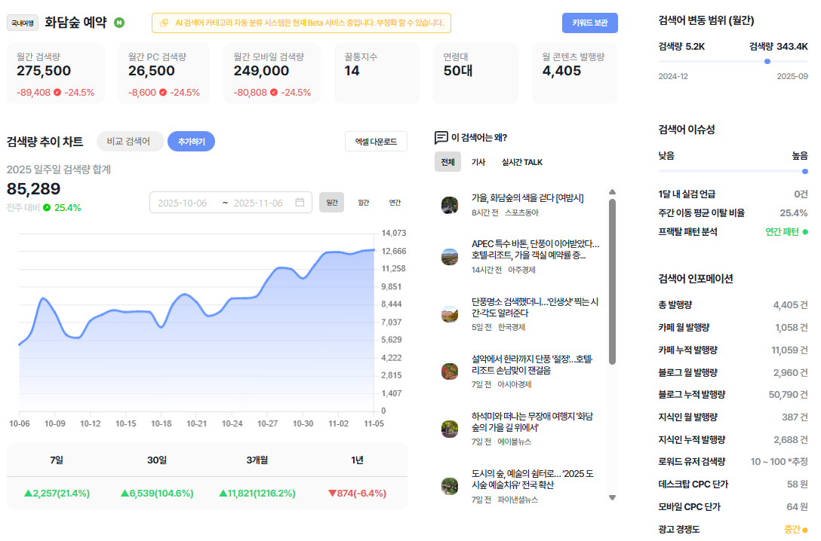821x541 pixels.
Task: Select 일간 chart period toggle
Action: [331, 202]
